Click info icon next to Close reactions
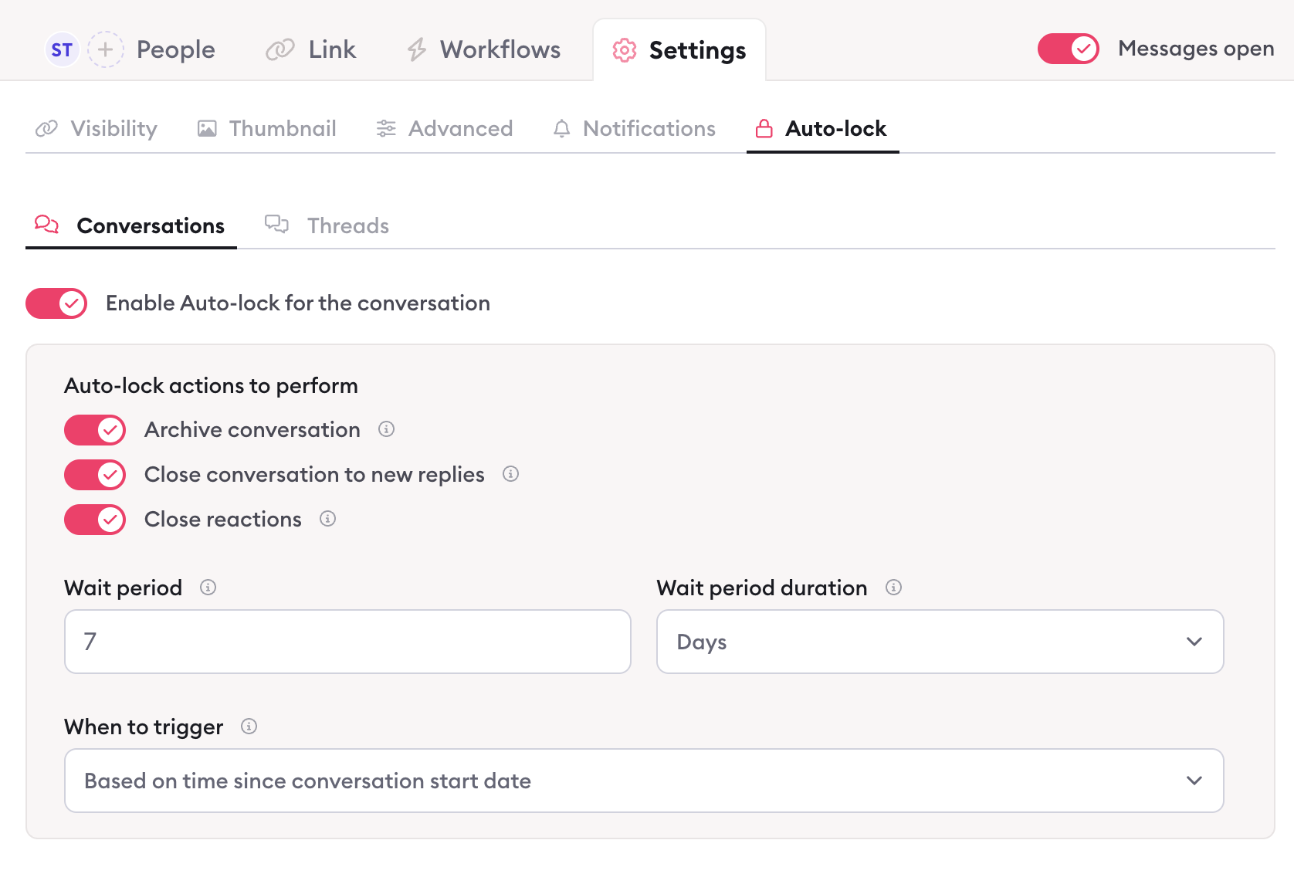 (x=327, y=519)
